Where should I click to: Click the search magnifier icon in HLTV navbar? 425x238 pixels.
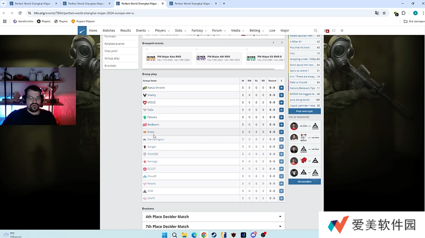[x=316, y=31]
